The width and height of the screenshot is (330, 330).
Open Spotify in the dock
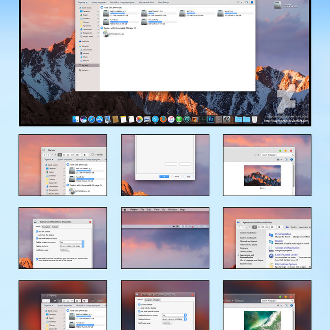pos(179,120)
